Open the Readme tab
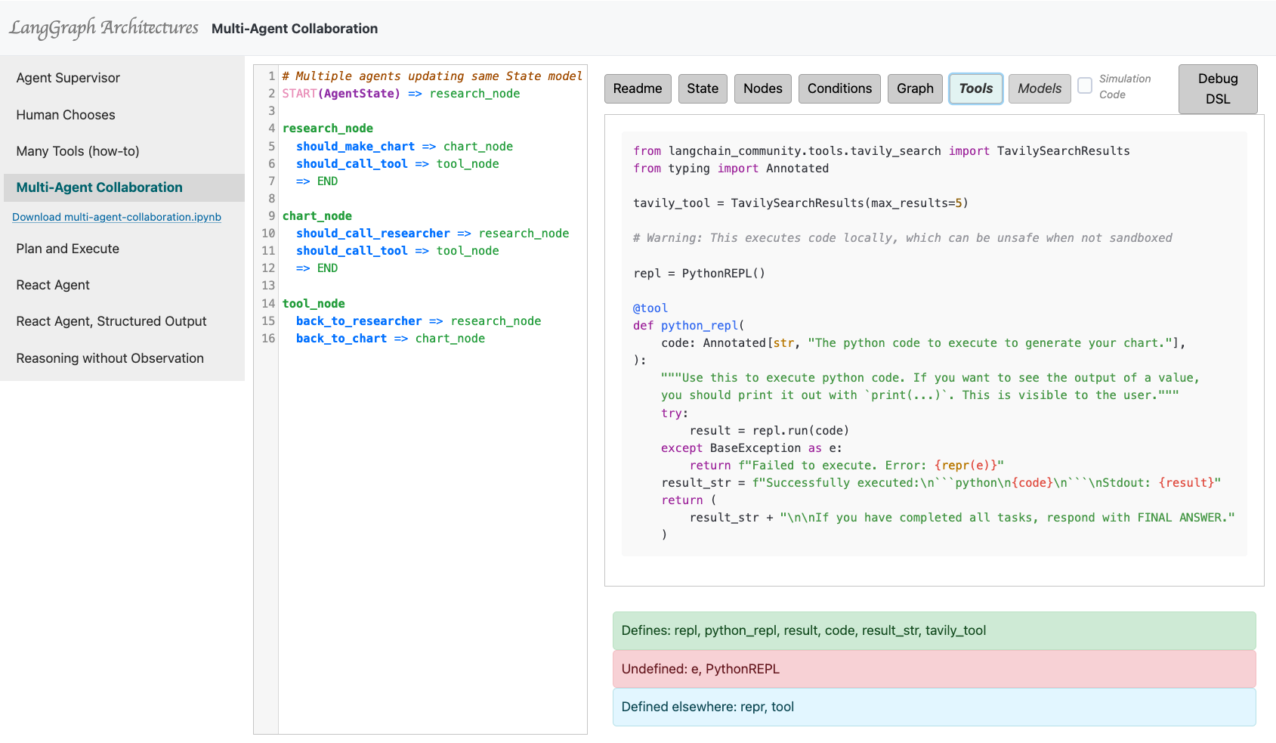 (638, 88)
